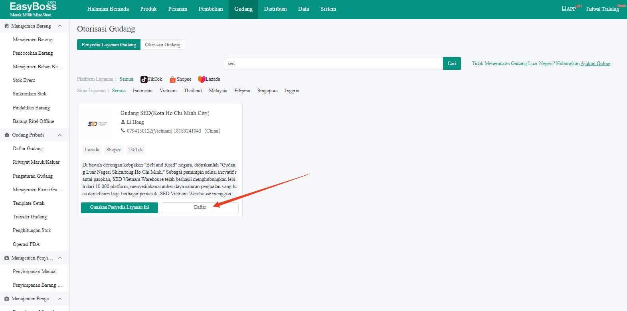The height and width of the screenshot is (311, 627).
Task: Filter sites by Singapura
Action: point(267,91)
